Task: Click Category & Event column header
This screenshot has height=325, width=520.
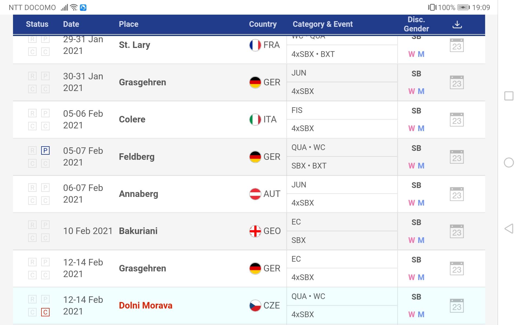Action: [323, 24]
